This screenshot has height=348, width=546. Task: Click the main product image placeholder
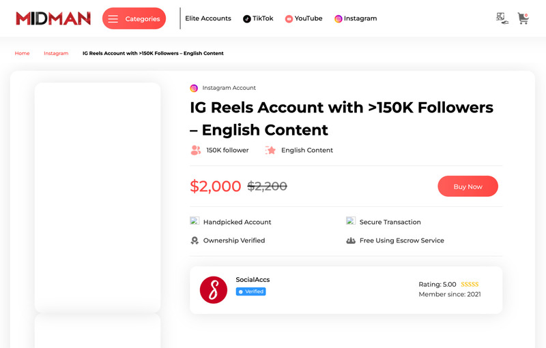98,197
